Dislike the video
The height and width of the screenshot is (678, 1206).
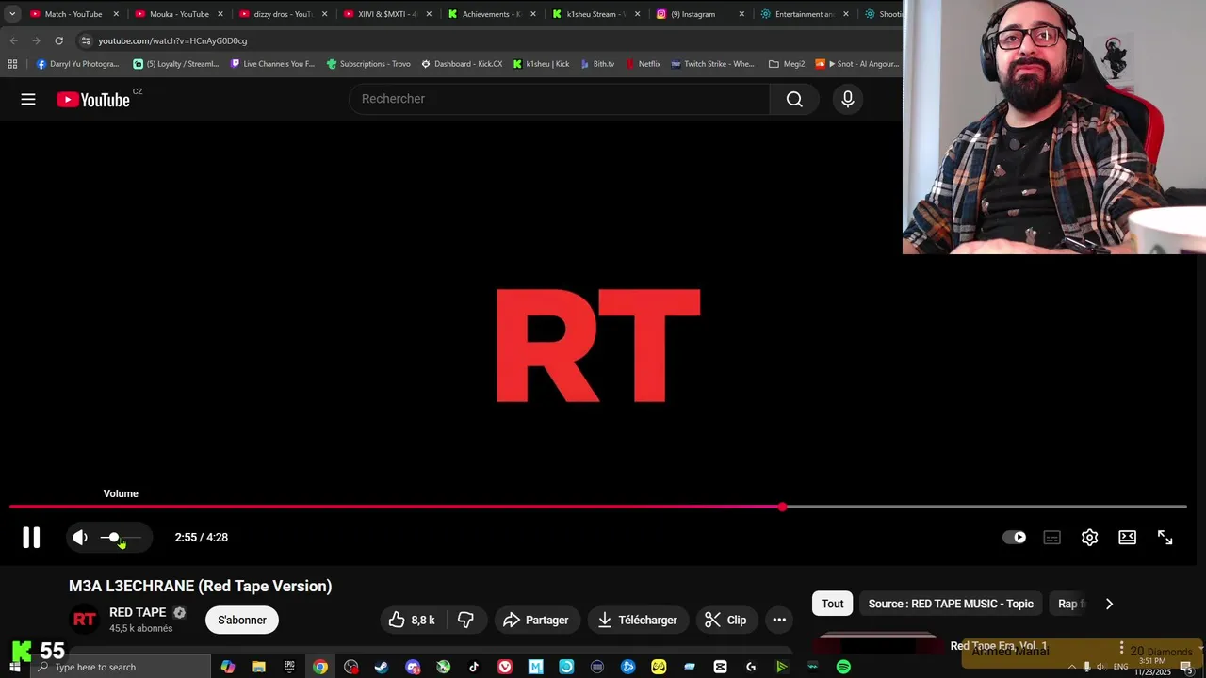tap(465, 620)
